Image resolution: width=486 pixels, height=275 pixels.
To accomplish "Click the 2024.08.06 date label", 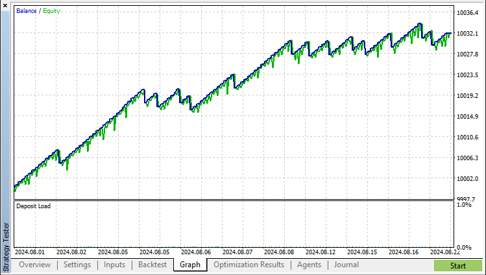I will click(196, 252).
